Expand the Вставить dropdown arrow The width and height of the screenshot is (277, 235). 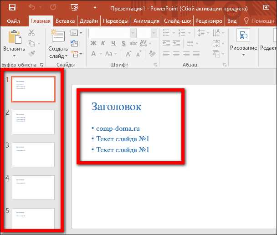coord(14,56)
